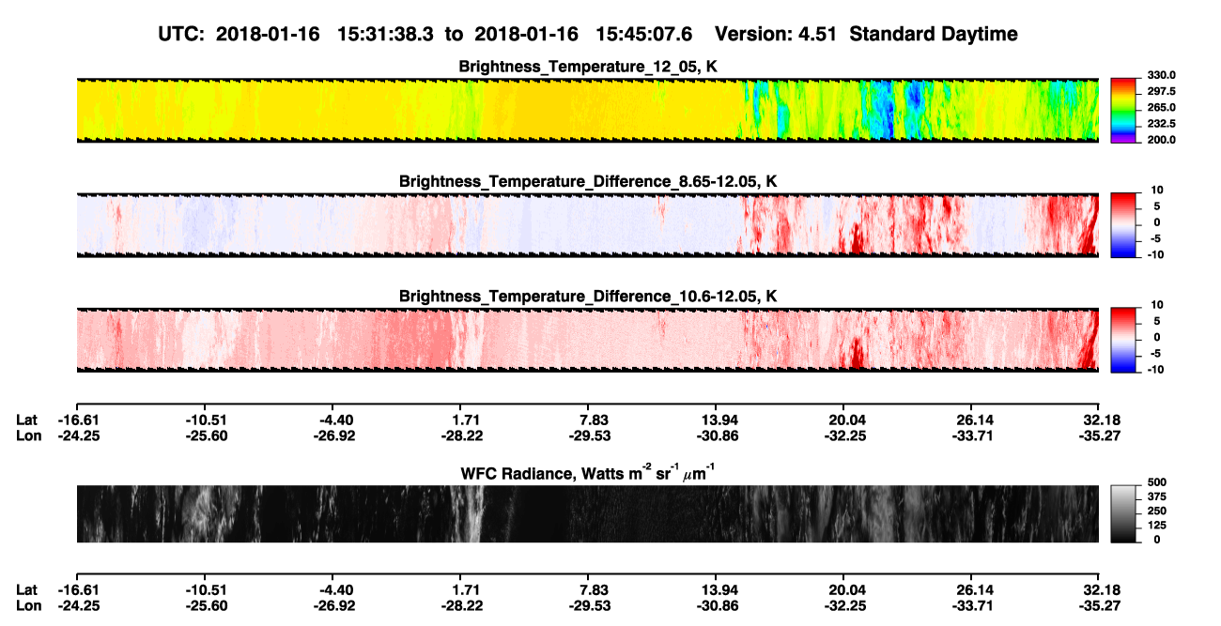Click the Version: 4.51 Standard Daytime text

tap(866, 35)
